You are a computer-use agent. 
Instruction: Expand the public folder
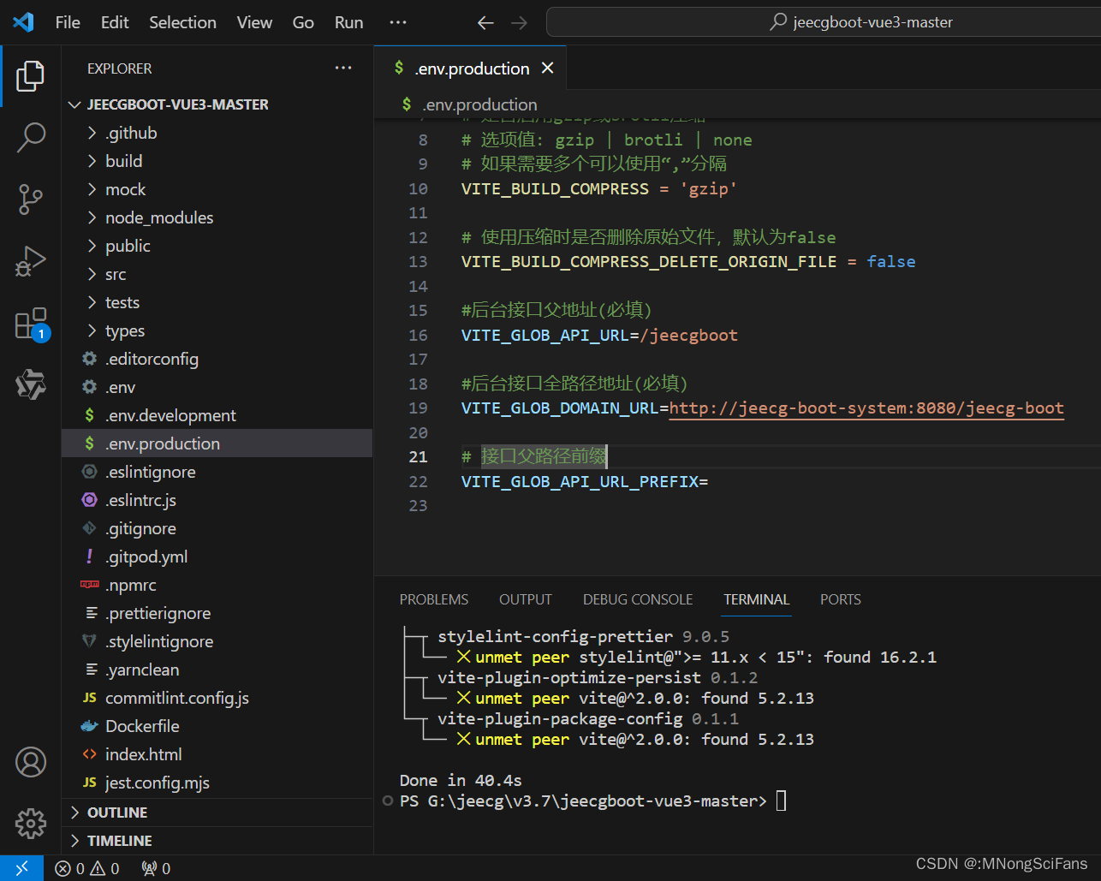217,246
